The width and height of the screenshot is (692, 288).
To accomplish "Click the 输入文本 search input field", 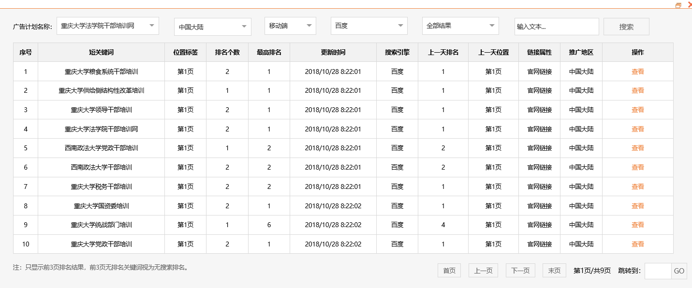I will [556, 27].
